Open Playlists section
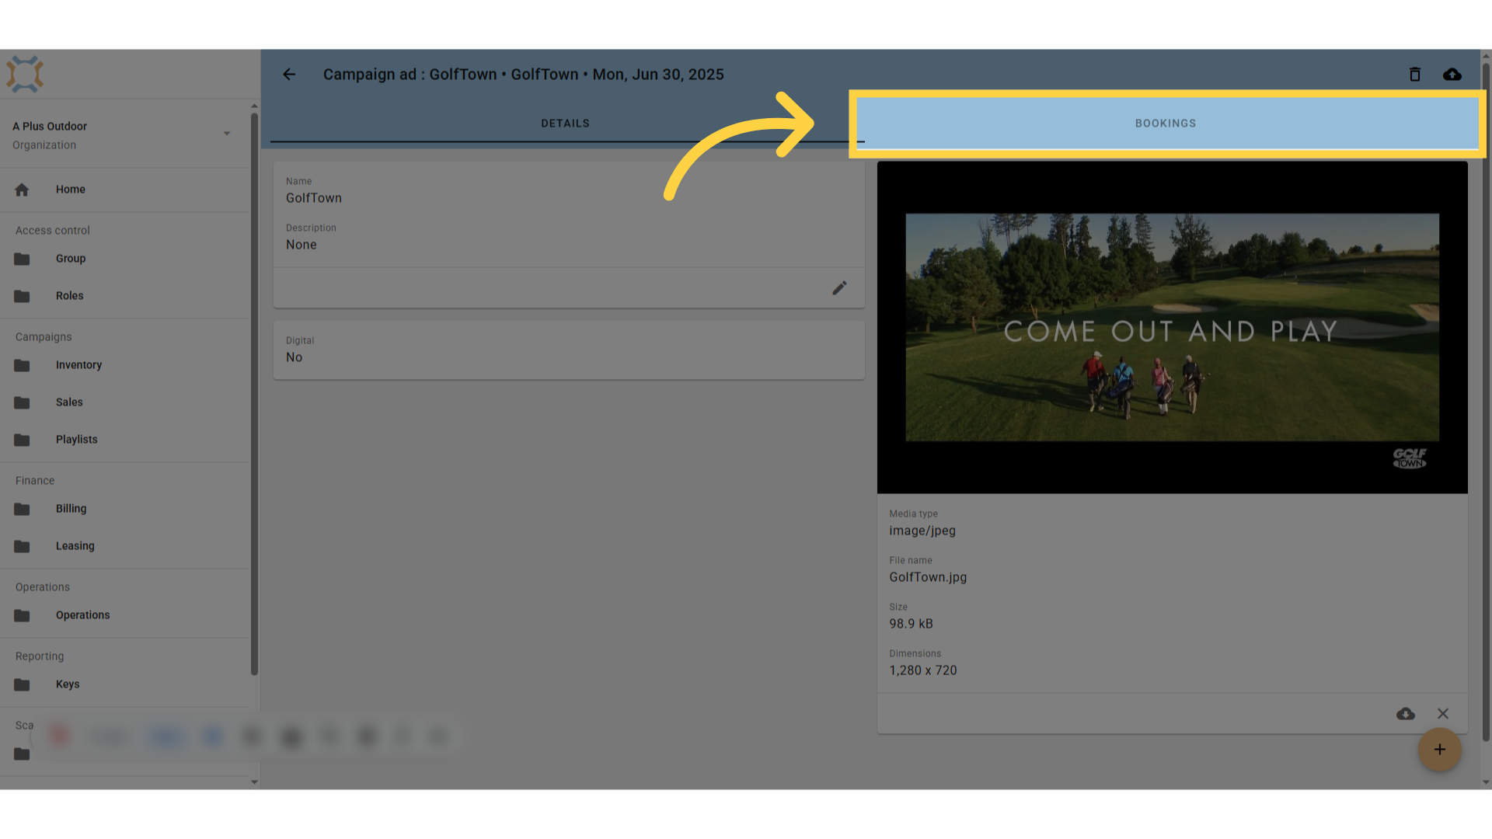 [x=77, y=440]
